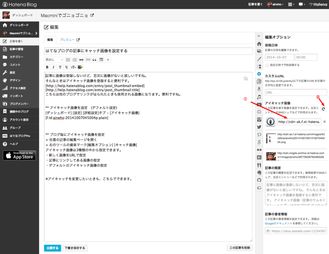Click the この記事を削除 delete button
Image resolution: width=329 pixels, height=254 pixels.
tap(240, 248)
